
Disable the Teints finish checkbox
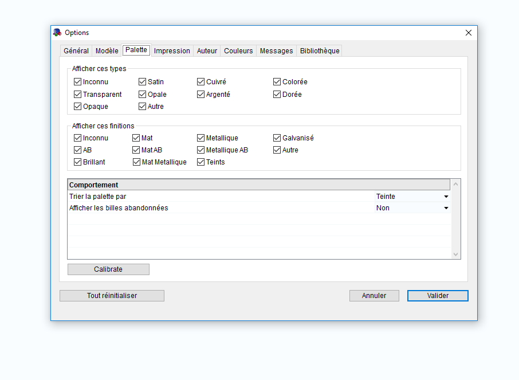point(201,162)
